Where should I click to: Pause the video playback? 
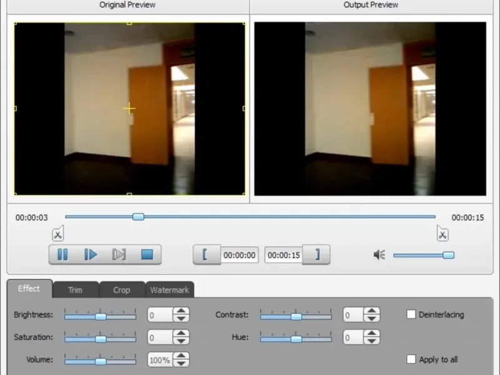(62, 254)
